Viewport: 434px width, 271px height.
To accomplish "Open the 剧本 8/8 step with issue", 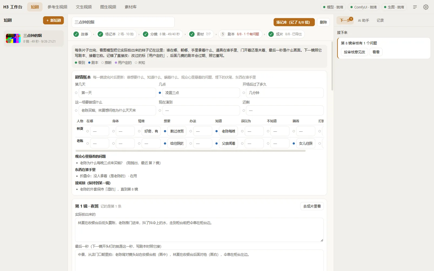I will [x=240, y=34].
